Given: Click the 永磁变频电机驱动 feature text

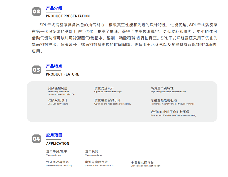Looking at the screenshot, I should [164, 100].
